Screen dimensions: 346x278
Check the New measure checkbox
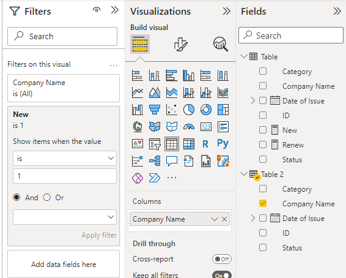click(263, 130)
